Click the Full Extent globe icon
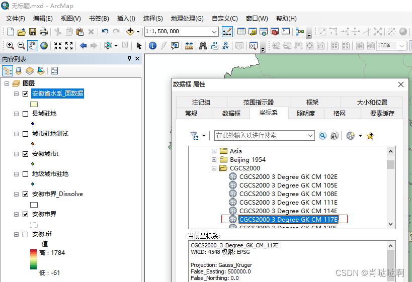 point(44,46)
